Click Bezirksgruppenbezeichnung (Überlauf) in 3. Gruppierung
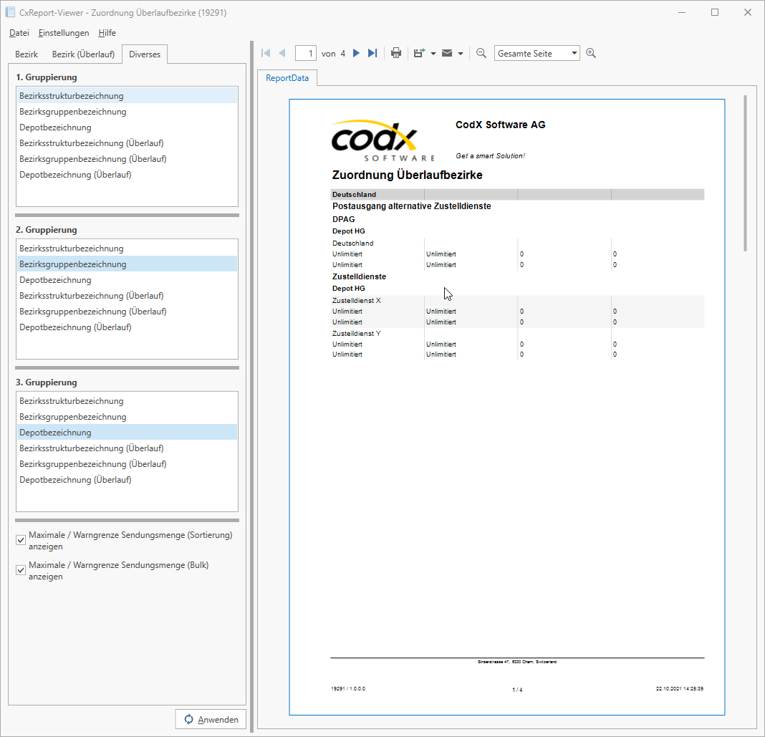Screen dimensions: 765x737 coord(127,464)
